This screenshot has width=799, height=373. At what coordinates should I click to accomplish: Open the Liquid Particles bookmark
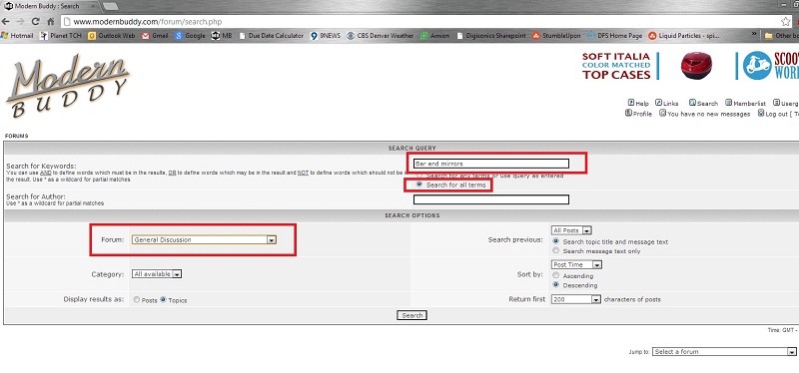click(x=683, y=36)
